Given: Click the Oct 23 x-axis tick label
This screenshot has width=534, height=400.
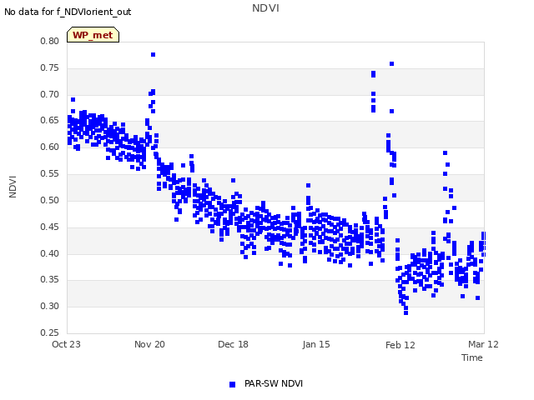Looking at the screenshot, I should 66,344.
